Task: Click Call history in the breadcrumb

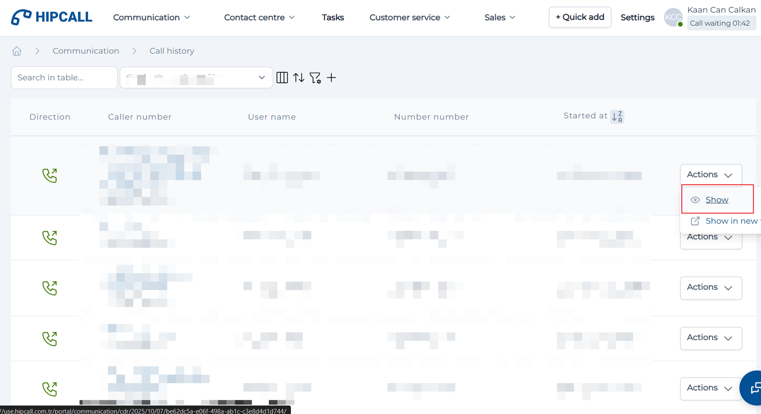Action: pos(172,51)
